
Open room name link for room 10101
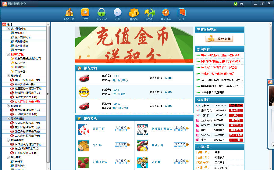[120, 80]
